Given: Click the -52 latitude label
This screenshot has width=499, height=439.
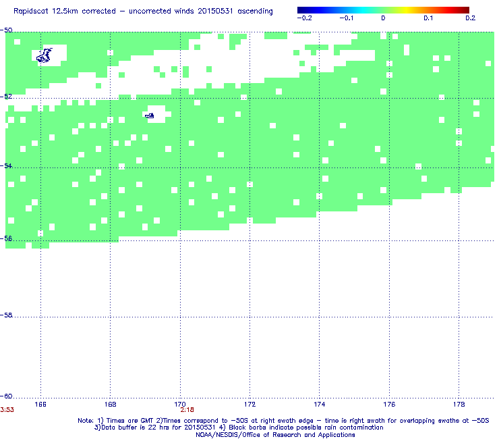Looking at the screenshot, I should point(6,97).
